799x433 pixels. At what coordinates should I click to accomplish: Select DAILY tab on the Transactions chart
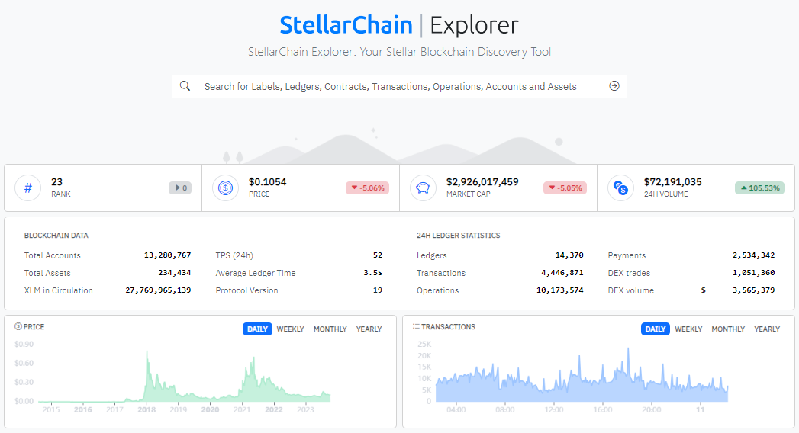click(x=656, y=329)
